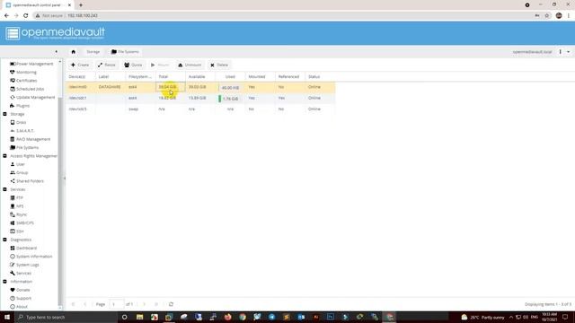Open SMB/CIFS windows icon item
This screenshot has height=323, width=575.
(22, 223)
